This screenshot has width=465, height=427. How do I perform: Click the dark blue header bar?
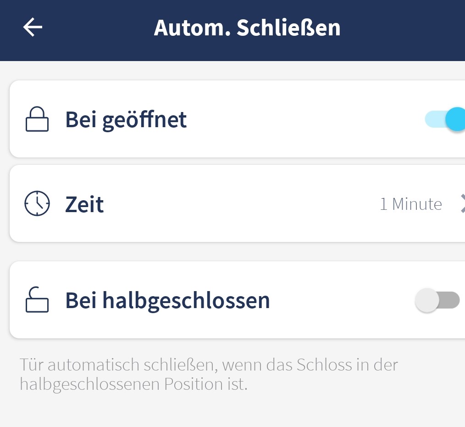point(232,30)
